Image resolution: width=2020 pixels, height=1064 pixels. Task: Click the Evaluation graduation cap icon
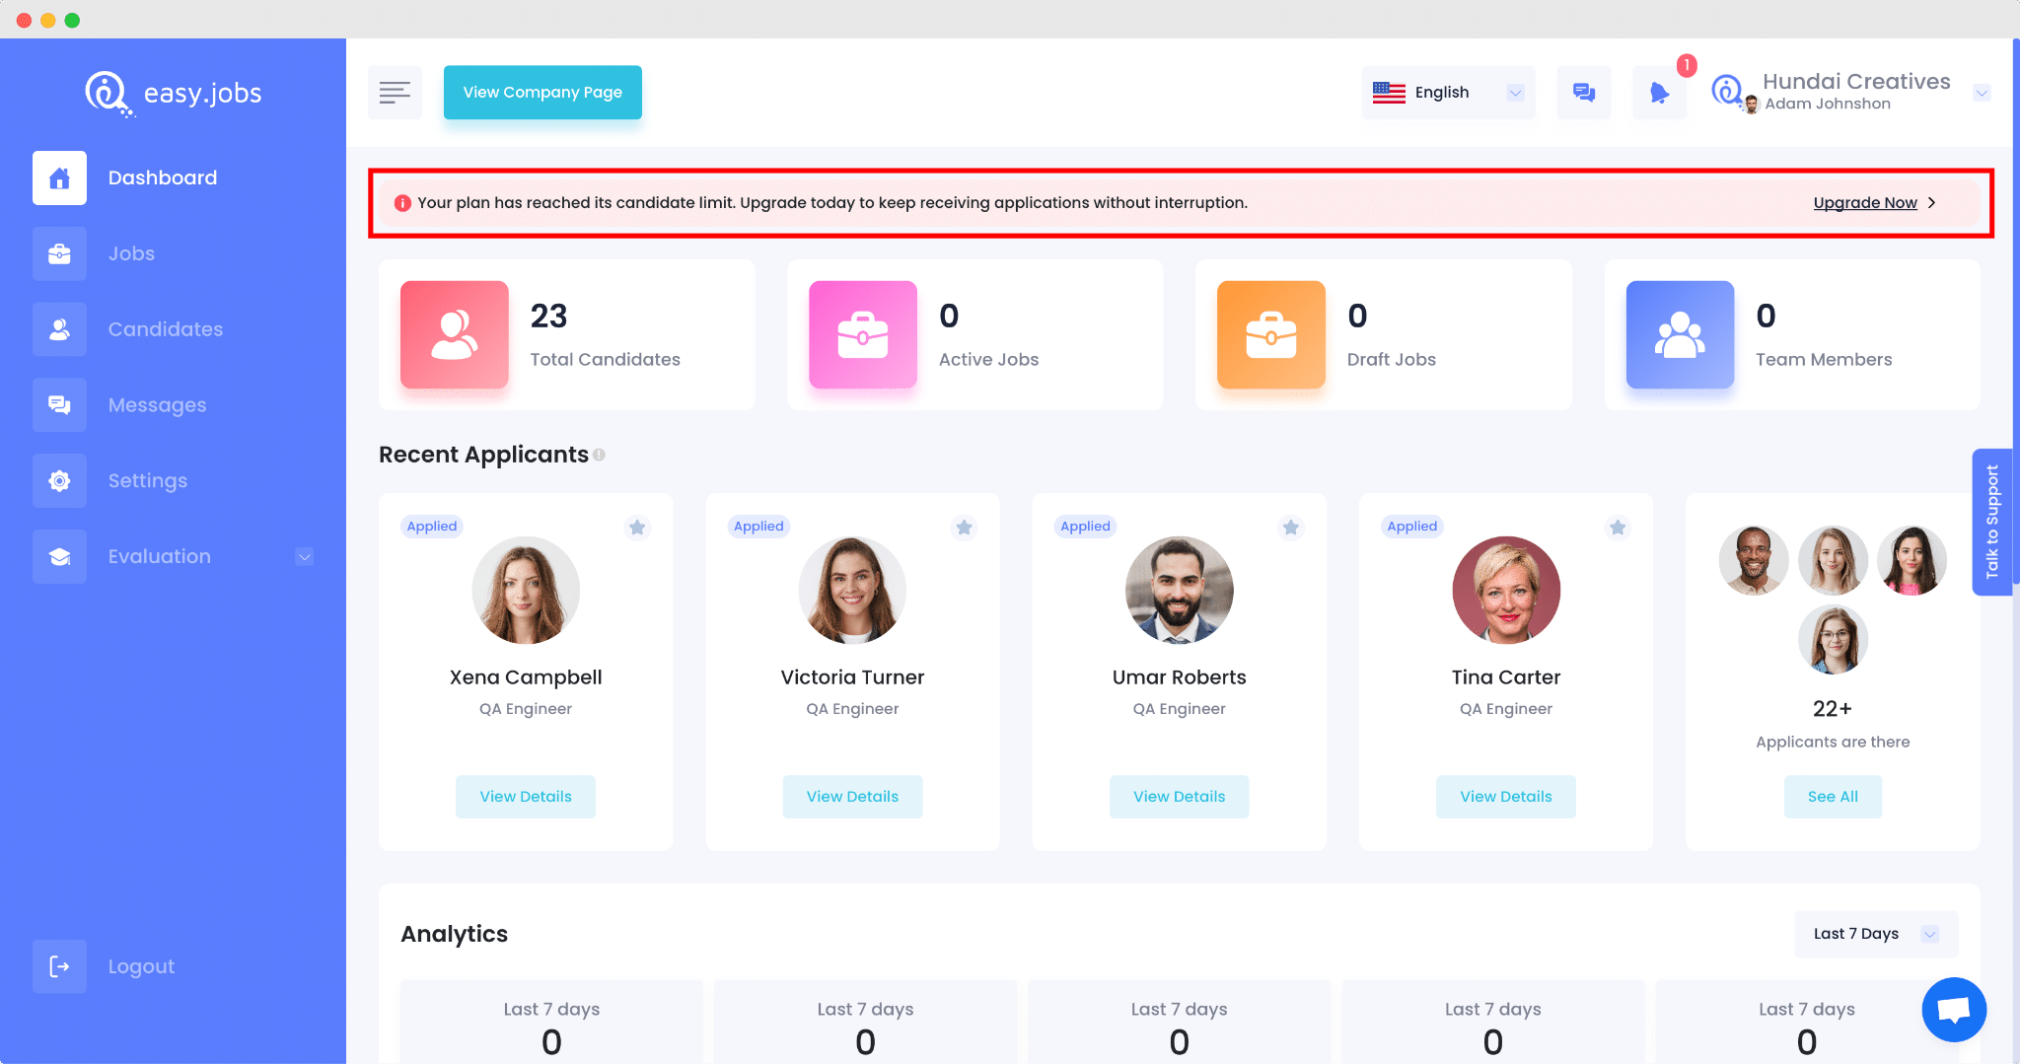coord(59,556)
